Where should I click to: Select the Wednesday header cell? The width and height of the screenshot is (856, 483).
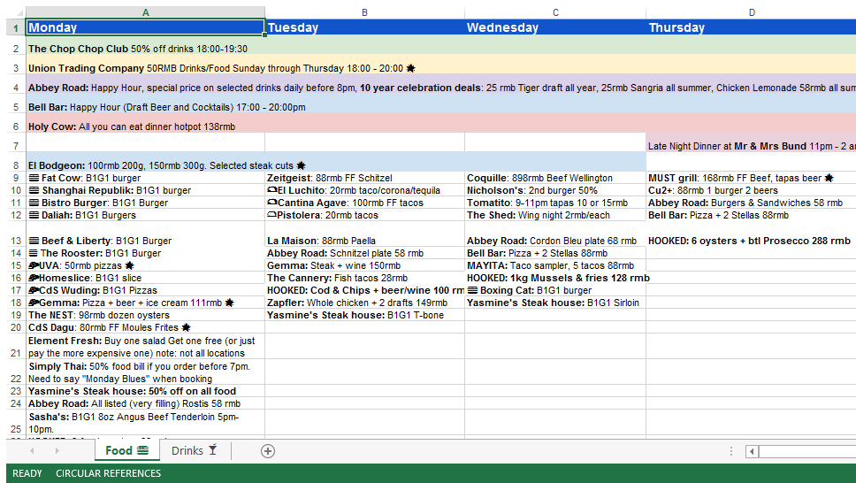555,27
